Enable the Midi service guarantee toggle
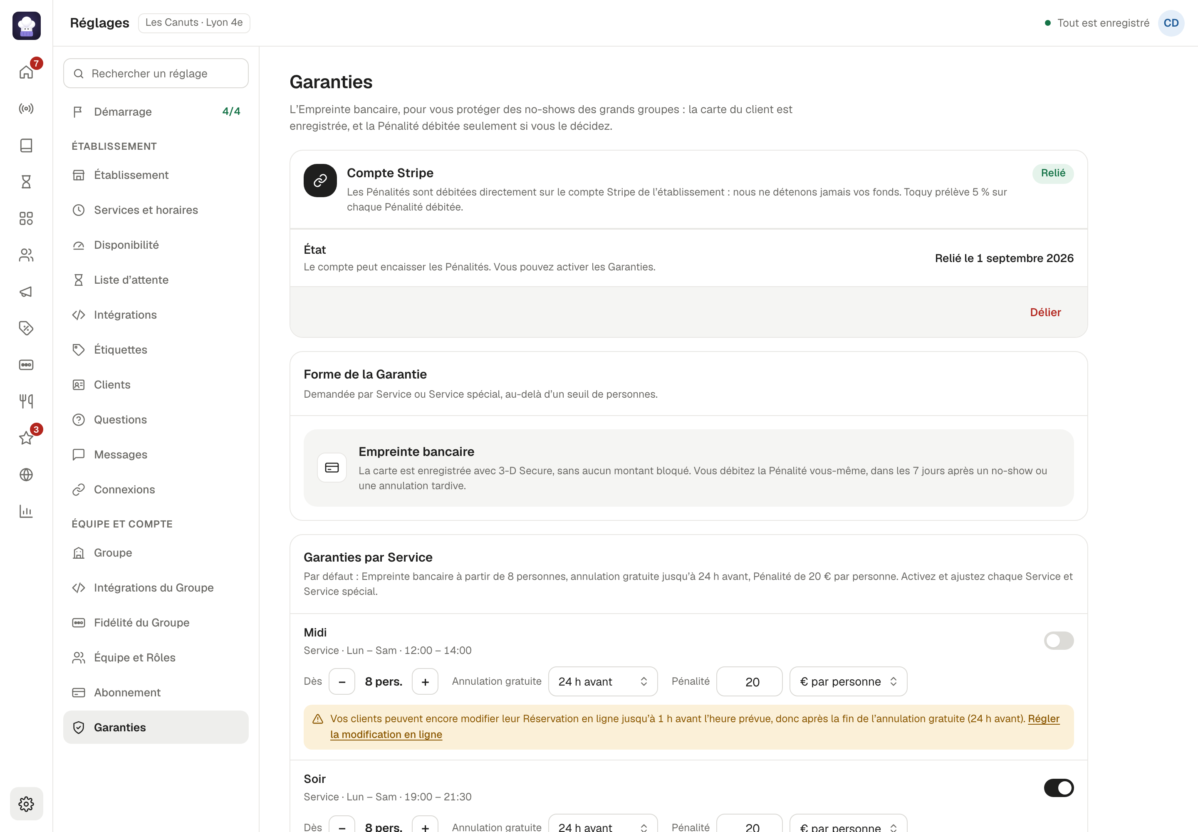The width and height of the screenshot is (1198, 832). click(x=1058, y=641)
